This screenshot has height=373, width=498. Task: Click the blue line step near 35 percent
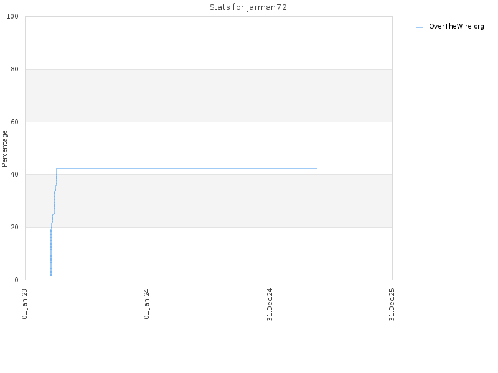(x=55, y=186)
